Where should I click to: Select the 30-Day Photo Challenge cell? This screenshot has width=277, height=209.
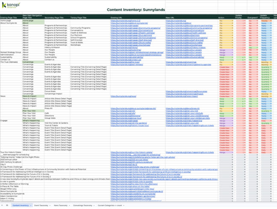pyautogui.click(x=11, y=167)
